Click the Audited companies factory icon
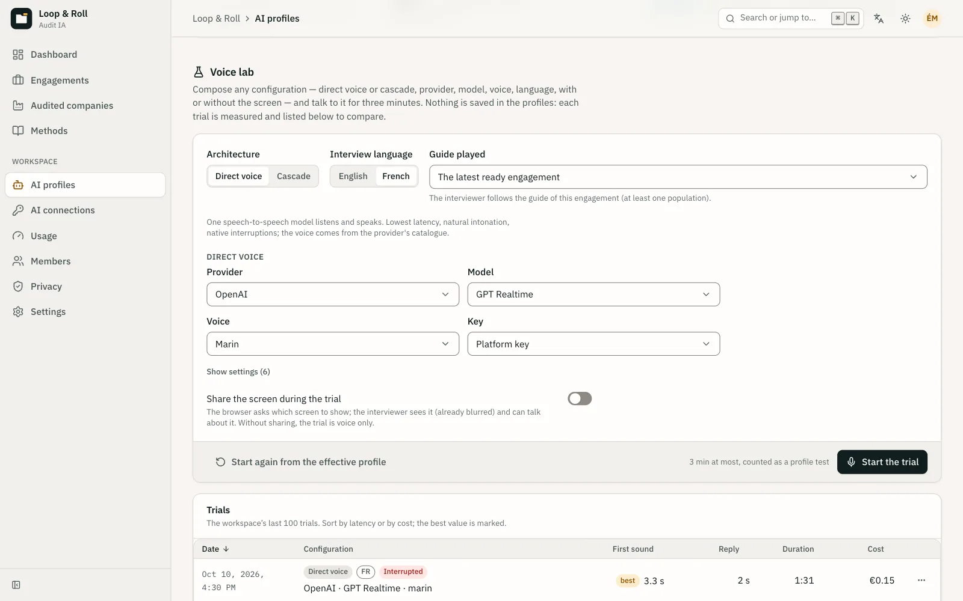The image size is (963, 601). [x=18, y=105]
